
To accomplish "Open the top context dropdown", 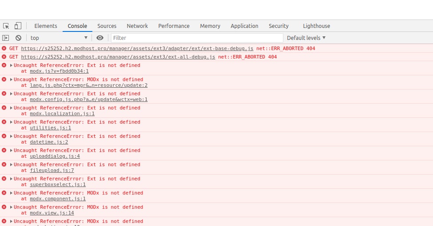I will click(59, 38).
